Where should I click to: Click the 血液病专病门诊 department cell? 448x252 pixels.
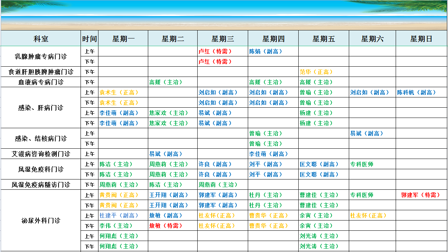(x=41, y=82)
